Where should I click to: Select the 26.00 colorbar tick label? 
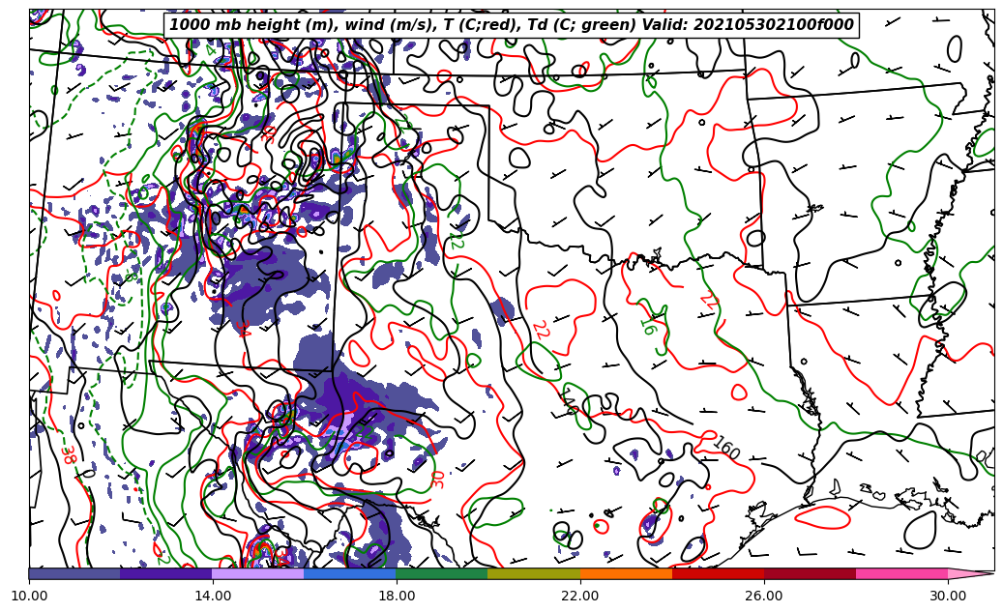[x=764, y=596]
